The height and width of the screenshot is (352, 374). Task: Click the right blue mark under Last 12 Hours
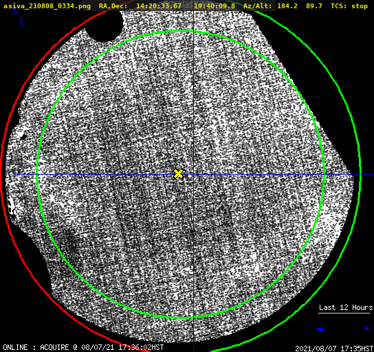pos(367,328)
